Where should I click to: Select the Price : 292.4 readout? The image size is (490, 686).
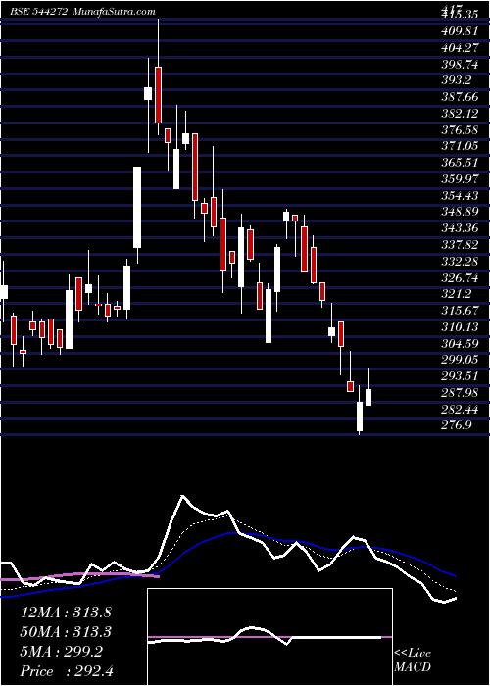point(67,671)
